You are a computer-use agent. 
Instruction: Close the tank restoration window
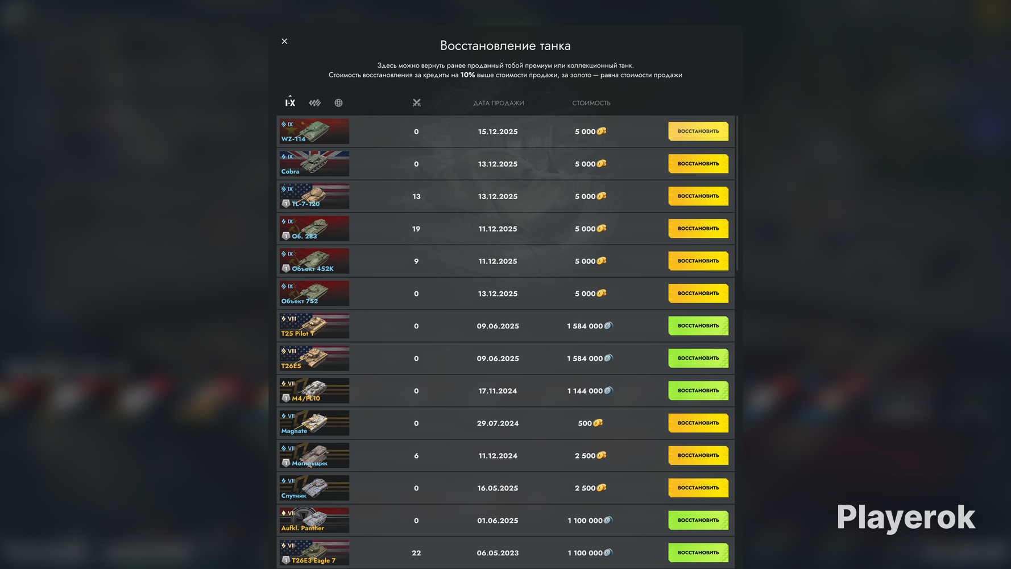pyautogui.click(x=284, y=41)
